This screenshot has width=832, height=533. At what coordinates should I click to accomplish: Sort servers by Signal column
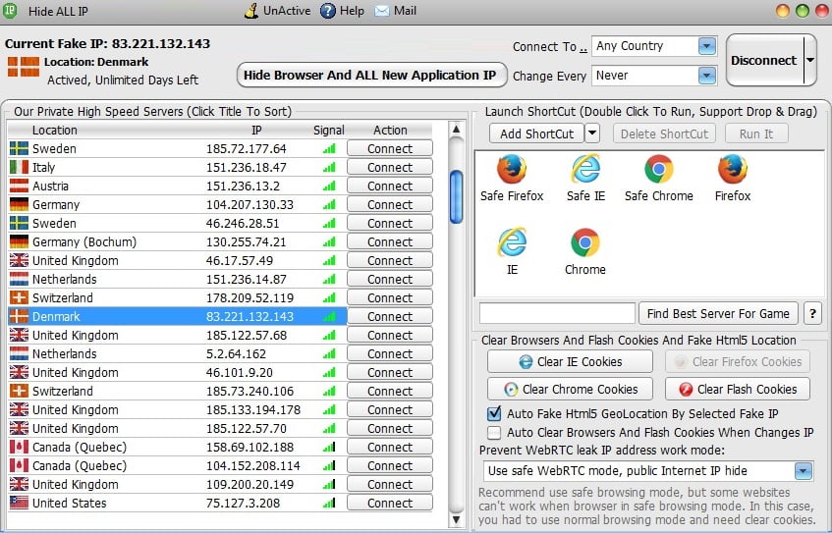[328, 130]
